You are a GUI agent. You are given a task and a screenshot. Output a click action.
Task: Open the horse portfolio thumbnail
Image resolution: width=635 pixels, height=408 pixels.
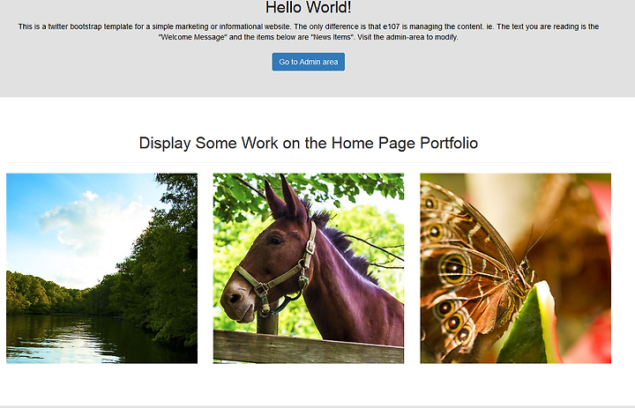[309, 269]
